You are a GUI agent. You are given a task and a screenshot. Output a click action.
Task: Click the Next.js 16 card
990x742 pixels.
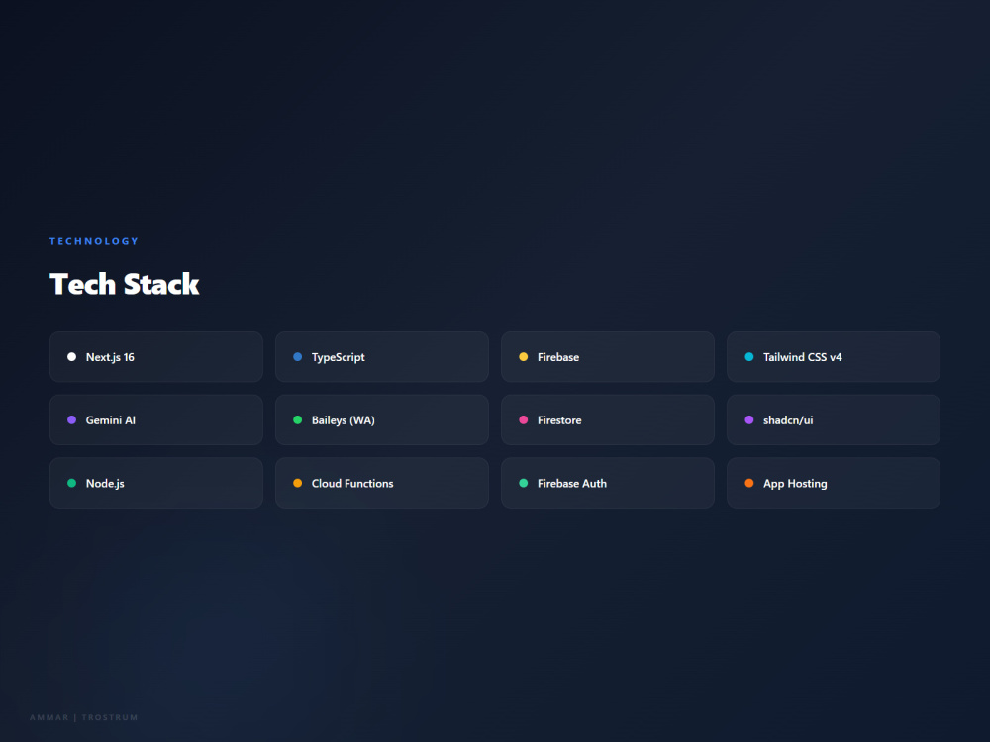coord(156,357)
